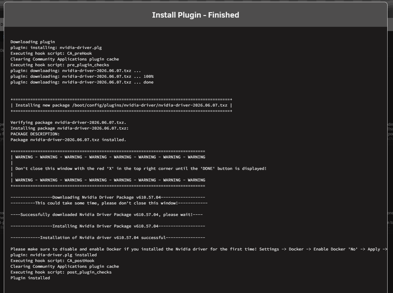Screen dimensions: 393x293
Task: Click 'Executing hook script: pre_plugin_checks' line
Action: click(60, 65)
